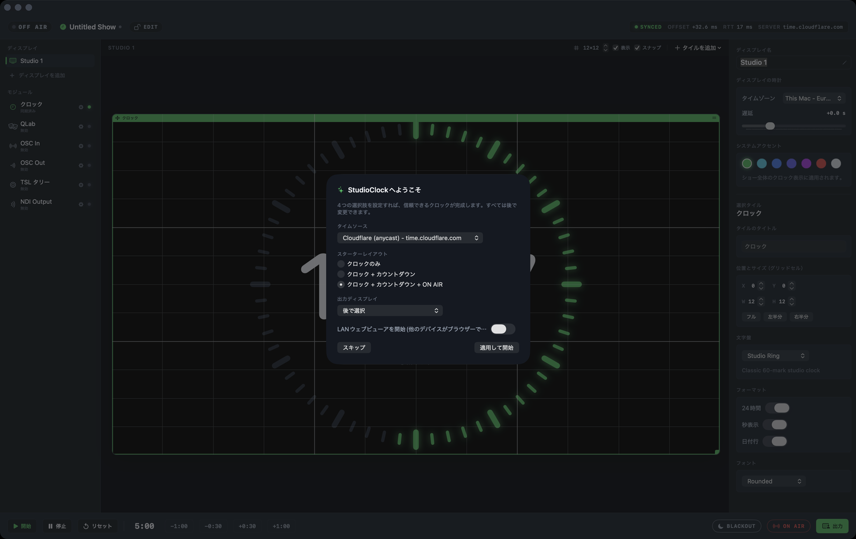The width and height of the screenshot is (856, 539).
Task: Click the EDIT lock button
Action: (x=146, y=27)
